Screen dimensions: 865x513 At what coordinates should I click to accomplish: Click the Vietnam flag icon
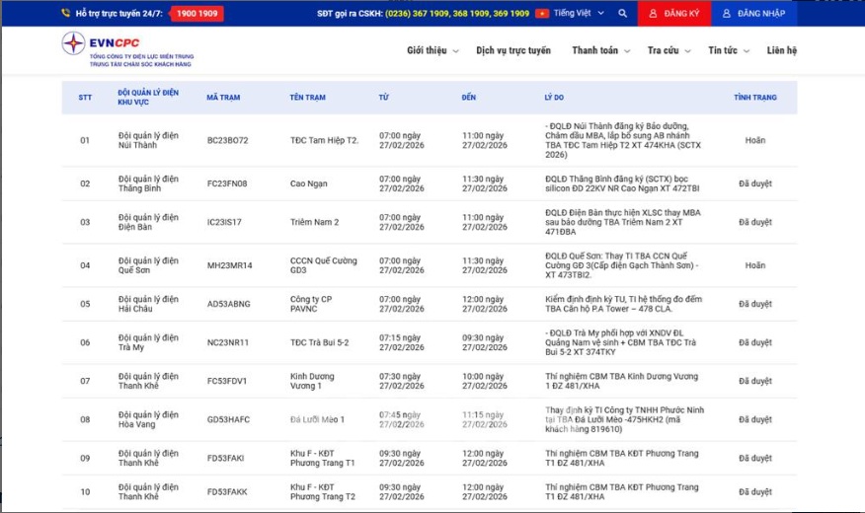coord(541,14)
